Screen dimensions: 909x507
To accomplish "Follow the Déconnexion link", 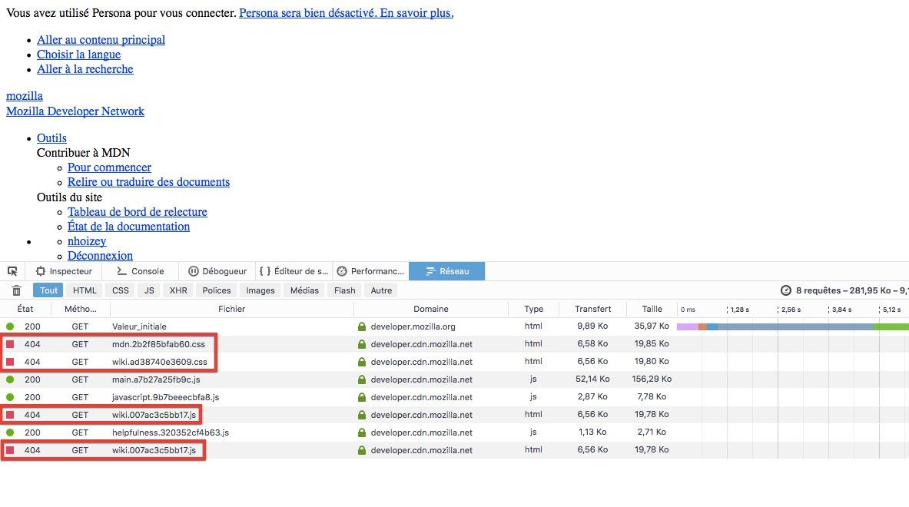I will (x=100, y=256).
